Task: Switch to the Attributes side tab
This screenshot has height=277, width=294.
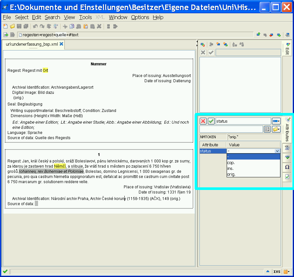Action: click(x=287, y=129)
